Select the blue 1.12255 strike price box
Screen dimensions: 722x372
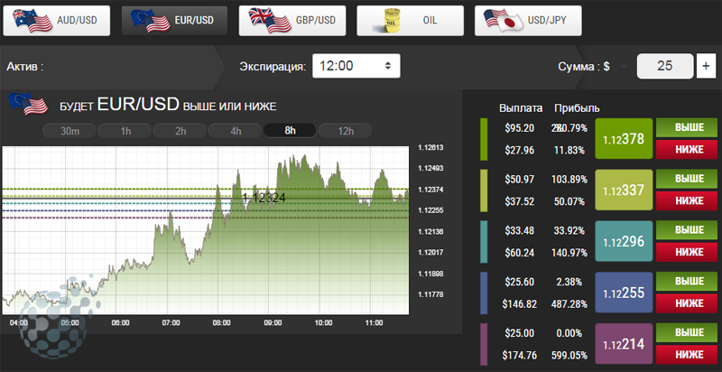[x=624, y=293]
